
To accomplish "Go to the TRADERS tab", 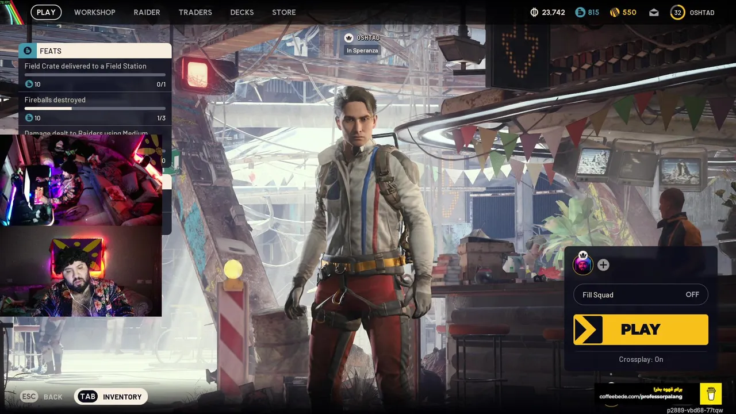I will coord(195,12).
